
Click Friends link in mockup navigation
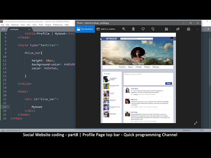(138, 67)
